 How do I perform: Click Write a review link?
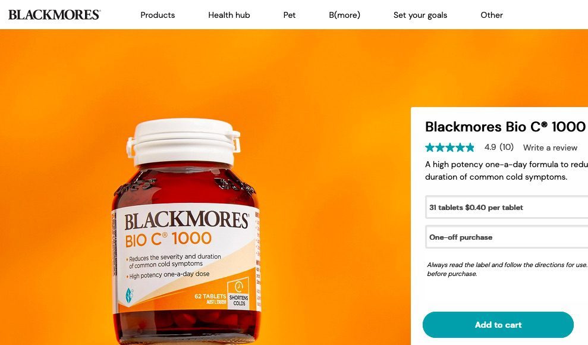[x=550, y=148]
